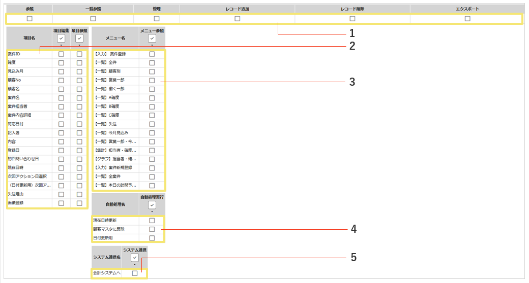Check 項目参照 for the 初回問い合わせ日 row

pos(79,159)
